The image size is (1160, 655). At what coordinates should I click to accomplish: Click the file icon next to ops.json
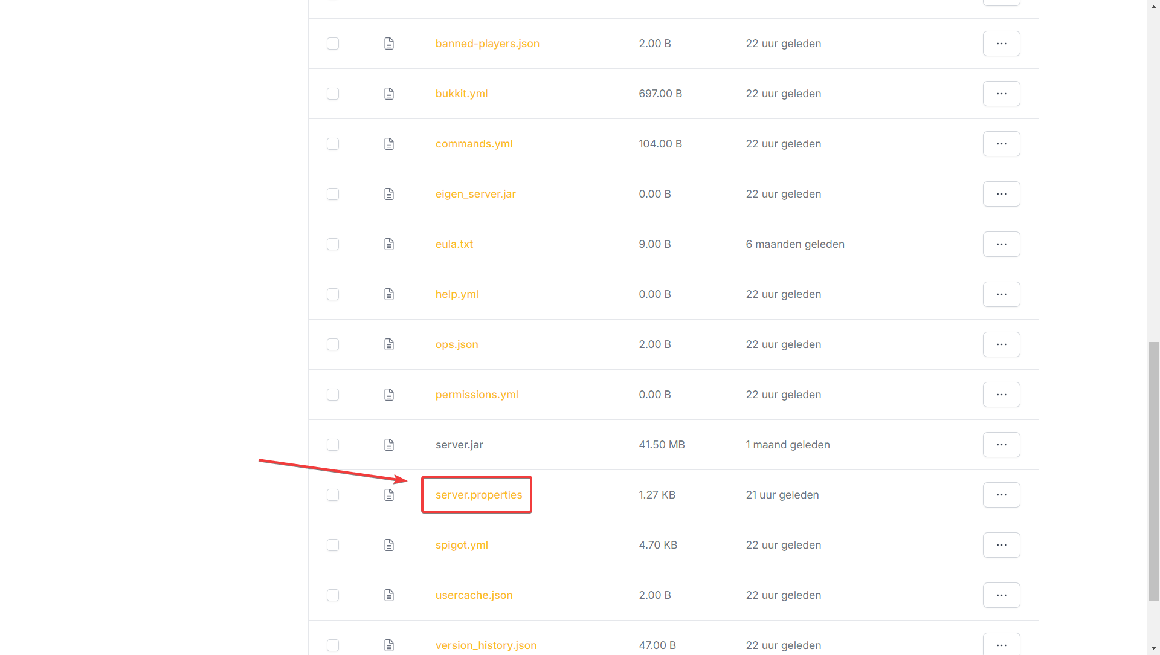pyautogui.click(x=389, y=344)
